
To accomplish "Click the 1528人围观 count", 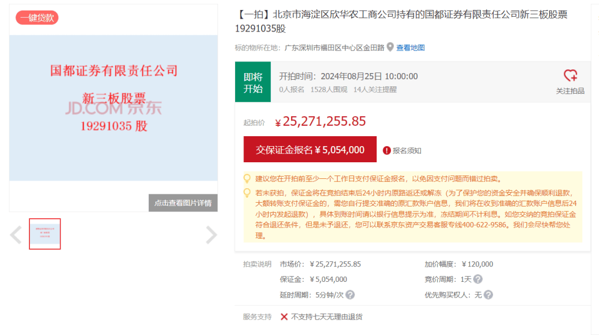I will (329, 90).
